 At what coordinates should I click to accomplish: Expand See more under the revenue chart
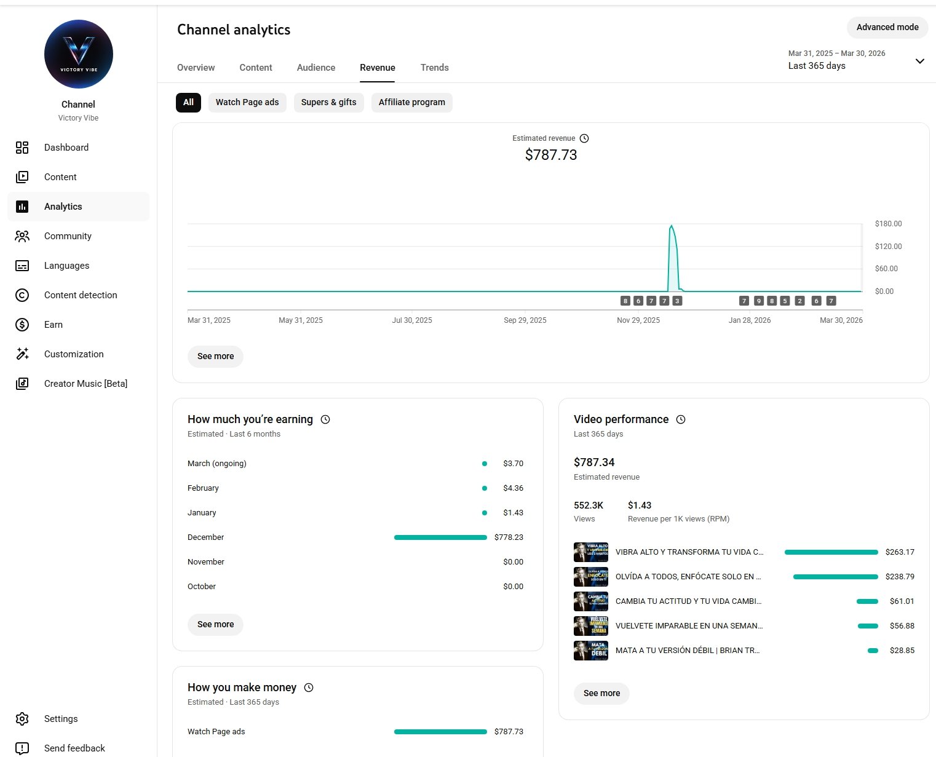point(215,357)
